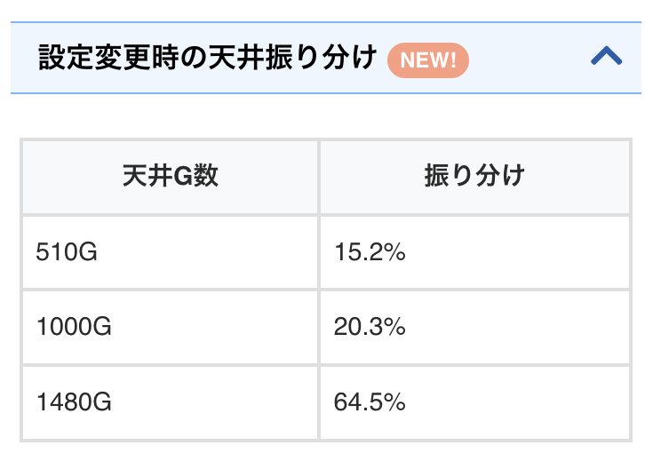Select the 天井G数 column header
This screenshot has height=453, width=645.
tap(171, 176)
